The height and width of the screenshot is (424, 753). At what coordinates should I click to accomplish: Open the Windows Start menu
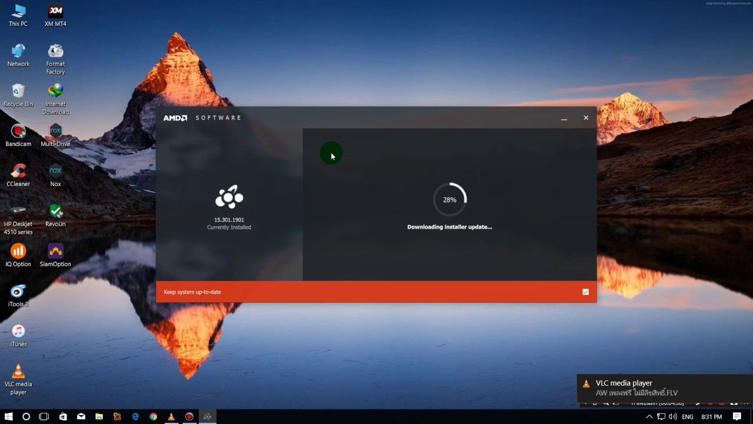(x=9, y=416)
